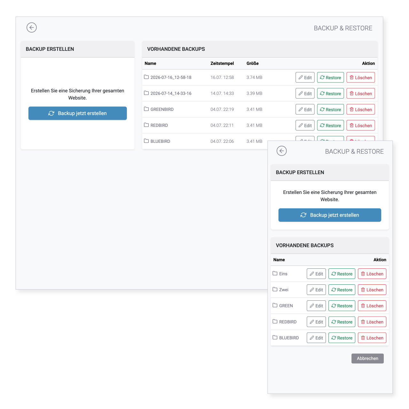Click the Abbrechen button

pyautogui.click(x=367, y=359)
